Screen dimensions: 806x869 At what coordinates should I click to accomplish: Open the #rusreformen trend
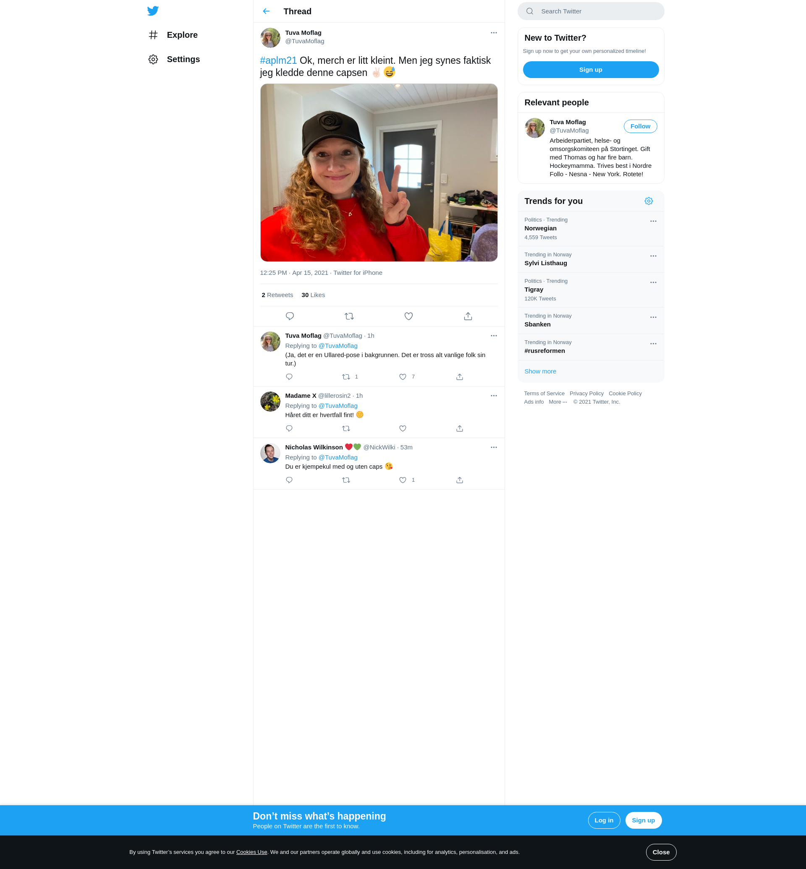click(x=591, y=347)
